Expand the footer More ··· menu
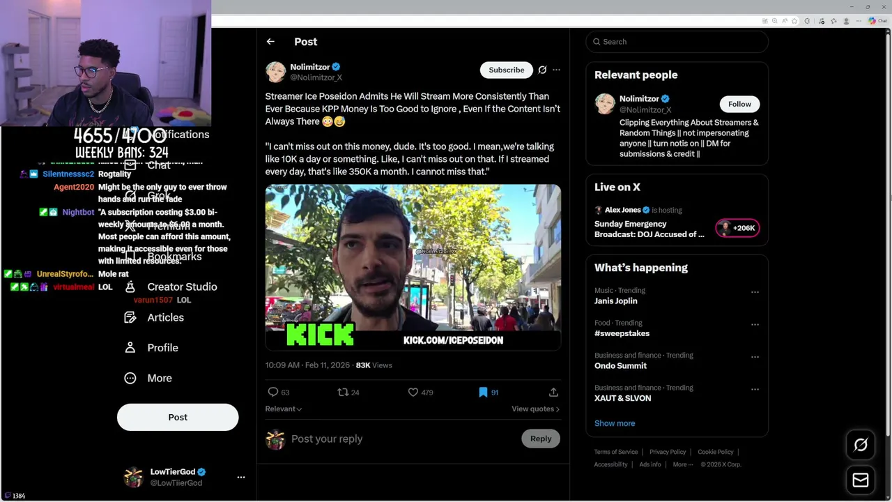 point(683,464)
